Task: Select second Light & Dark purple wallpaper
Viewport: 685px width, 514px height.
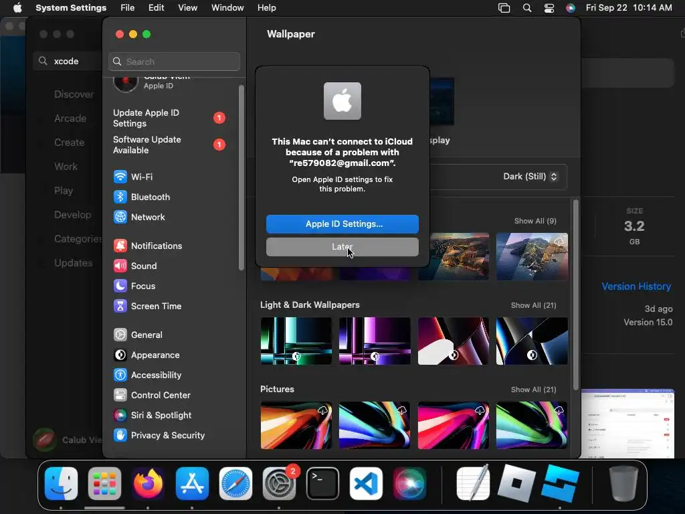Action: coord(375,341)
